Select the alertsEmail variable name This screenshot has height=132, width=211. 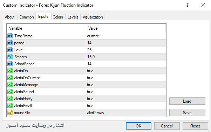tap(23, 106)
